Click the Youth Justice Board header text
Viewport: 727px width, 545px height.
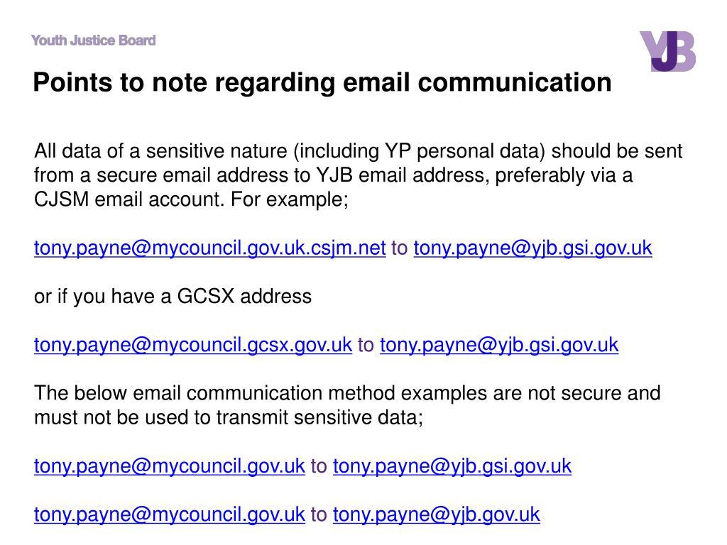click(93, 40)
